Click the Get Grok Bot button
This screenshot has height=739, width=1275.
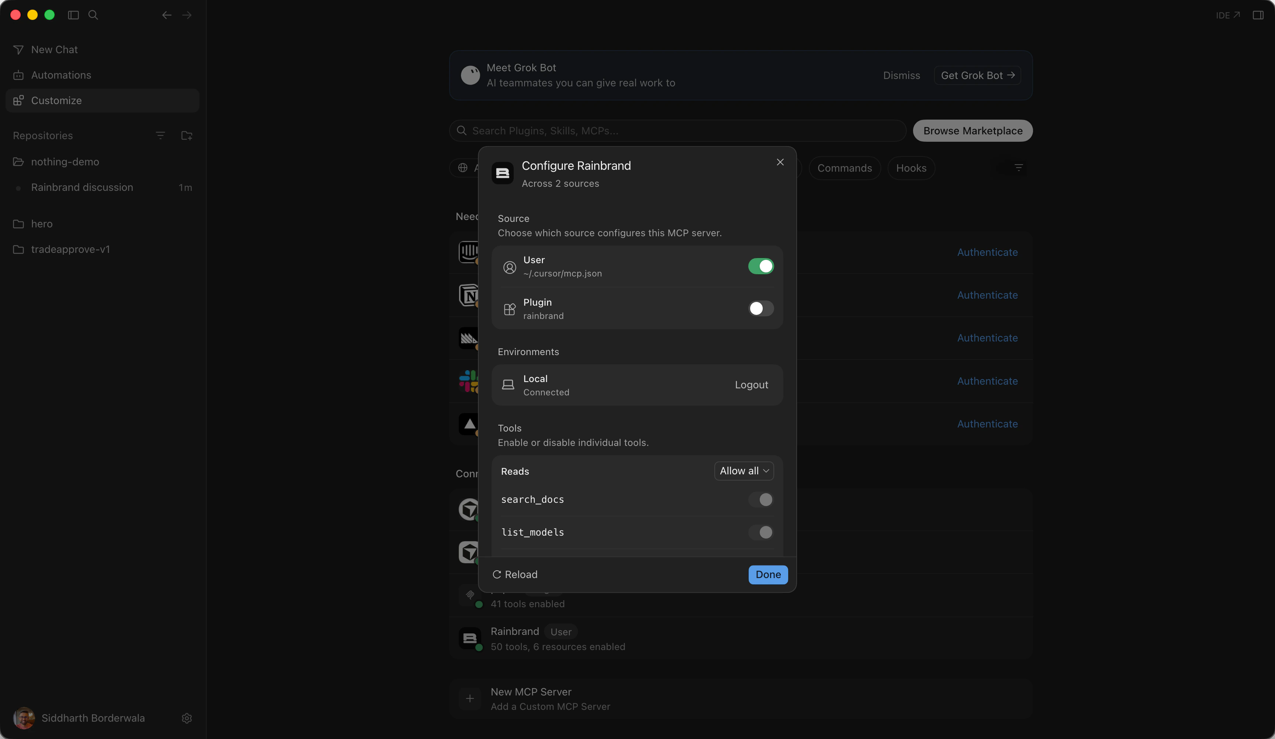click(x=978, y=75)
